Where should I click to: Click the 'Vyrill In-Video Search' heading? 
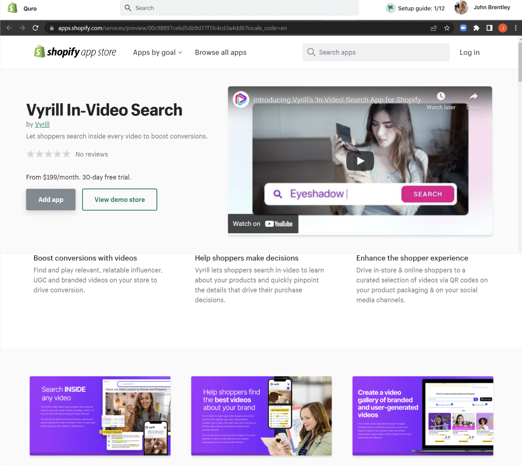(x=104, y=110)
